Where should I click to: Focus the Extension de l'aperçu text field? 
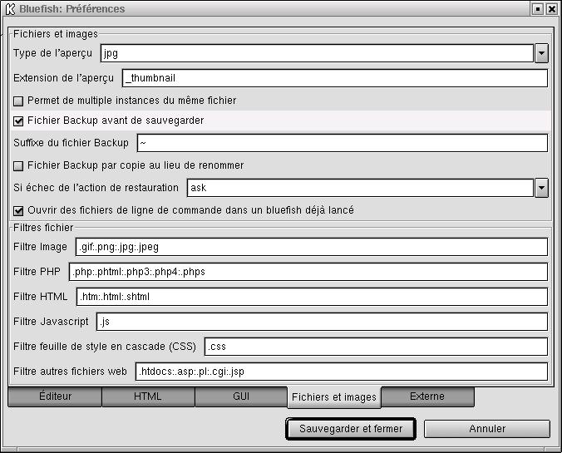(334, 78)
